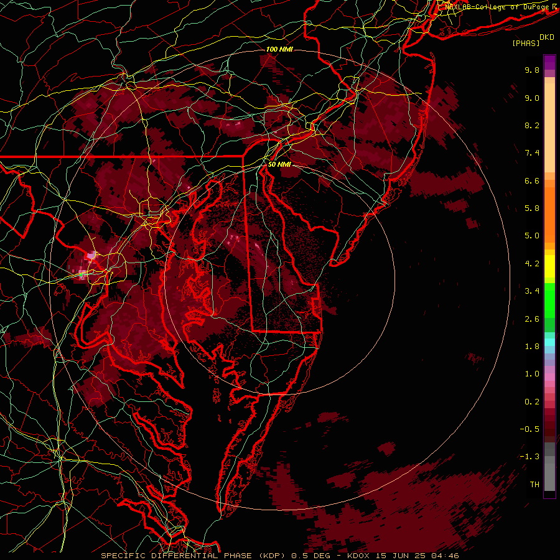Click the 50 NMI range ring label

[x=279, y=165]
